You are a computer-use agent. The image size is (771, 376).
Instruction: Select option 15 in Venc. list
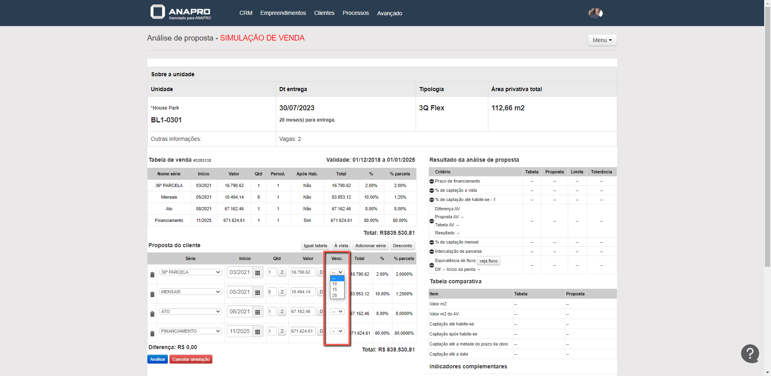[x=335, y=289]
